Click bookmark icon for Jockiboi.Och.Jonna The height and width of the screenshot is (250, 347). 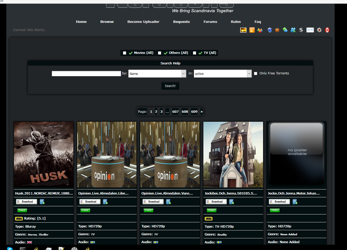(232, 202)
